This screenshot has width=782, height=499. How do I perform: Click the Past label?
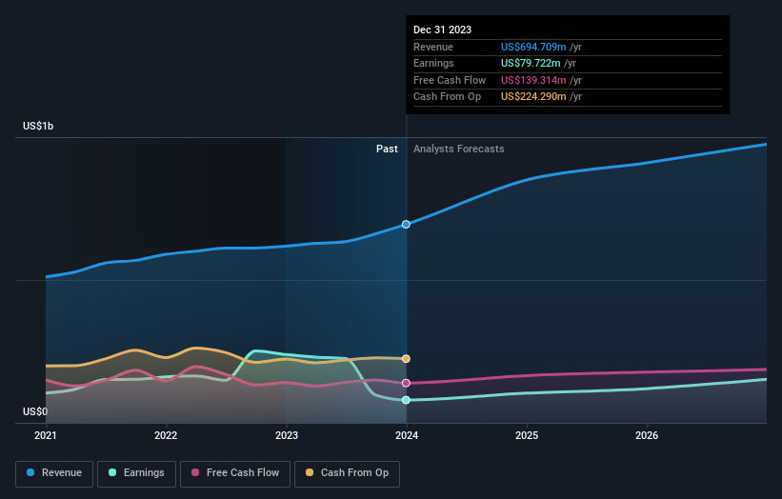point(387,149)
